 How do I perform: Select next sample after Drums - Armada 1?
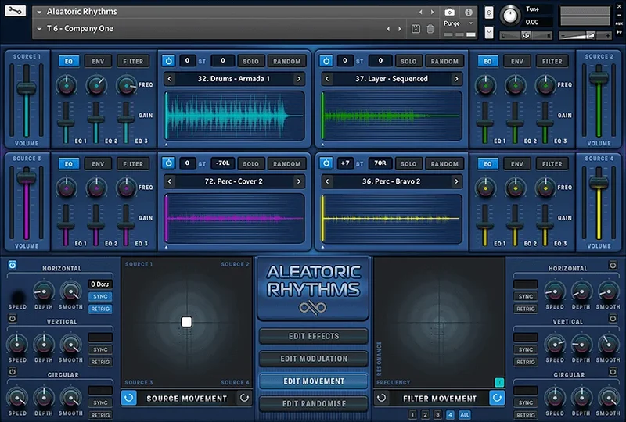tap(299, 79)
